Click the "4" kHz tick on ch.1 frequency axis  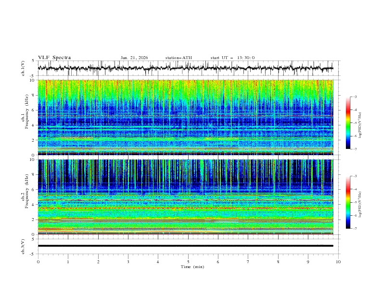click(x=33, y=125)
